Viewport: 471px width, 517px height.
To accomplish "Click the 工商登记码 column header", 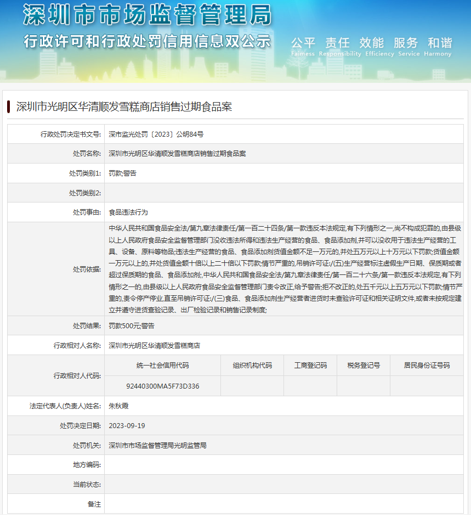I will (310, 366).
